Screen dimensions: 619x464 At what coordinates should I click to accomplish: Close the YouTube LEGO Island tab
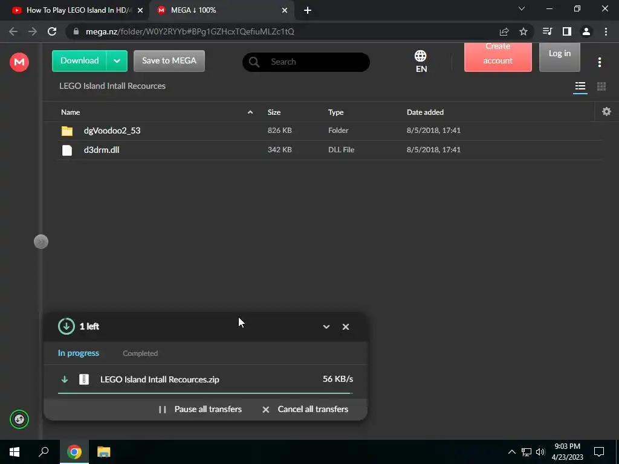coord(140,10)
